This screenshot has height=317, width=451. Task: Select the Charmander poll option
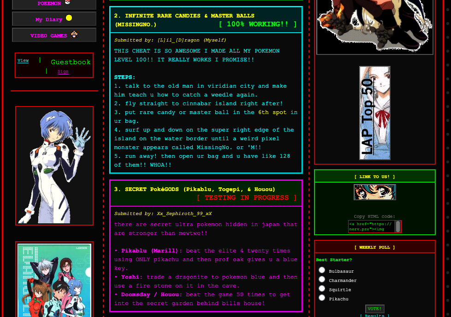pyautogui.click(x=322, y=279)
